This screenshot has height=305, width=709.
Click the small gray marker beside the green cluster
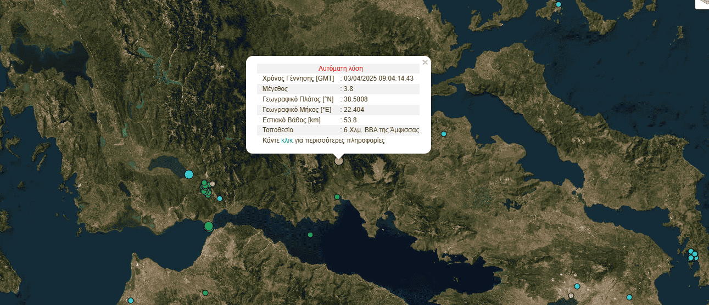point(213,184)
